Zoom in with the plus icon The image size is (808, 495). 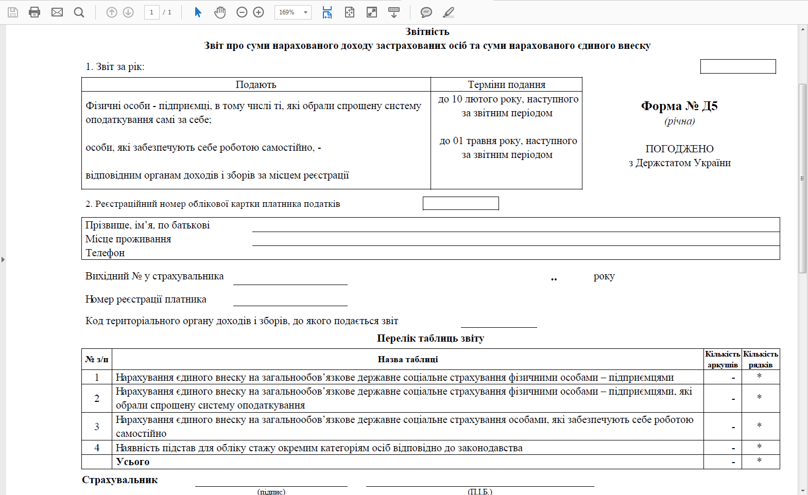click(259, 12)
